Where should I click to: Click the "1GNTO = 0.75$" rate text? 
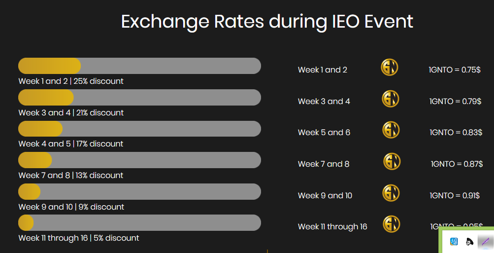pos(454,70)
